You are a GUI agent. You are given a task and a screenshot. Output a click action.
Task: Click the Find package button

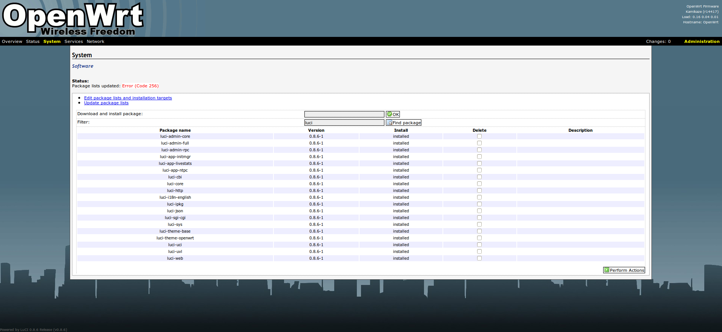[404, 122]
